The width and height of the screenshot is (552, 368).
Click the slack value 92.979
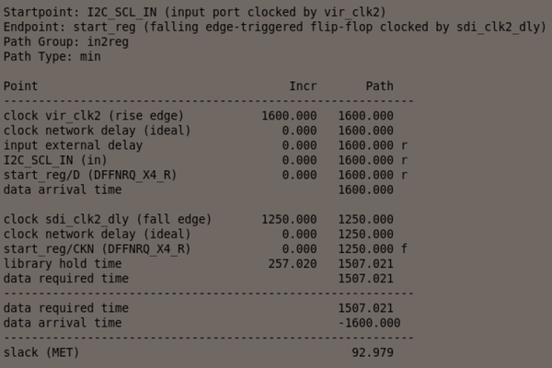point(373,352)
